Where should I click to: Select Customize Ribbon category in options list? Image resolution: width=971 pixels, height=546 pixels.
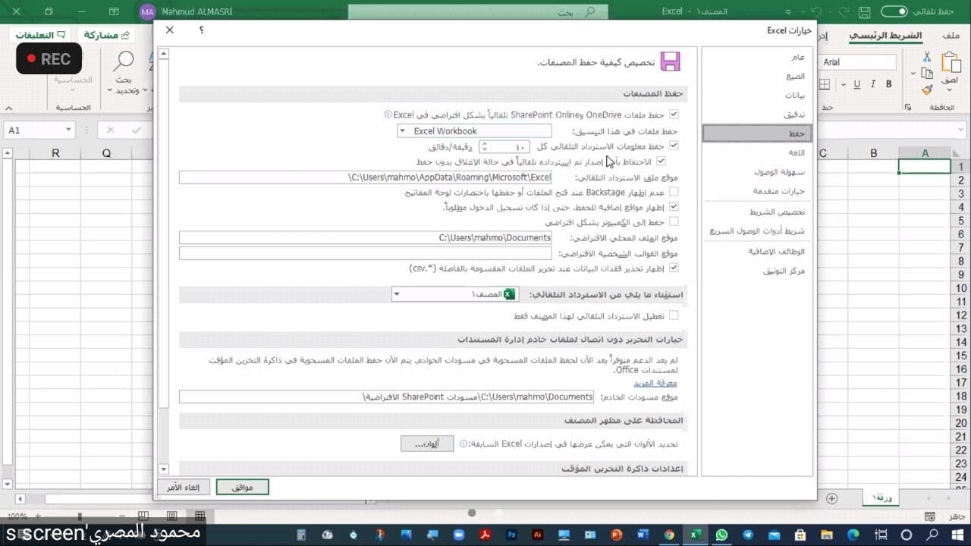pos(757,212)
